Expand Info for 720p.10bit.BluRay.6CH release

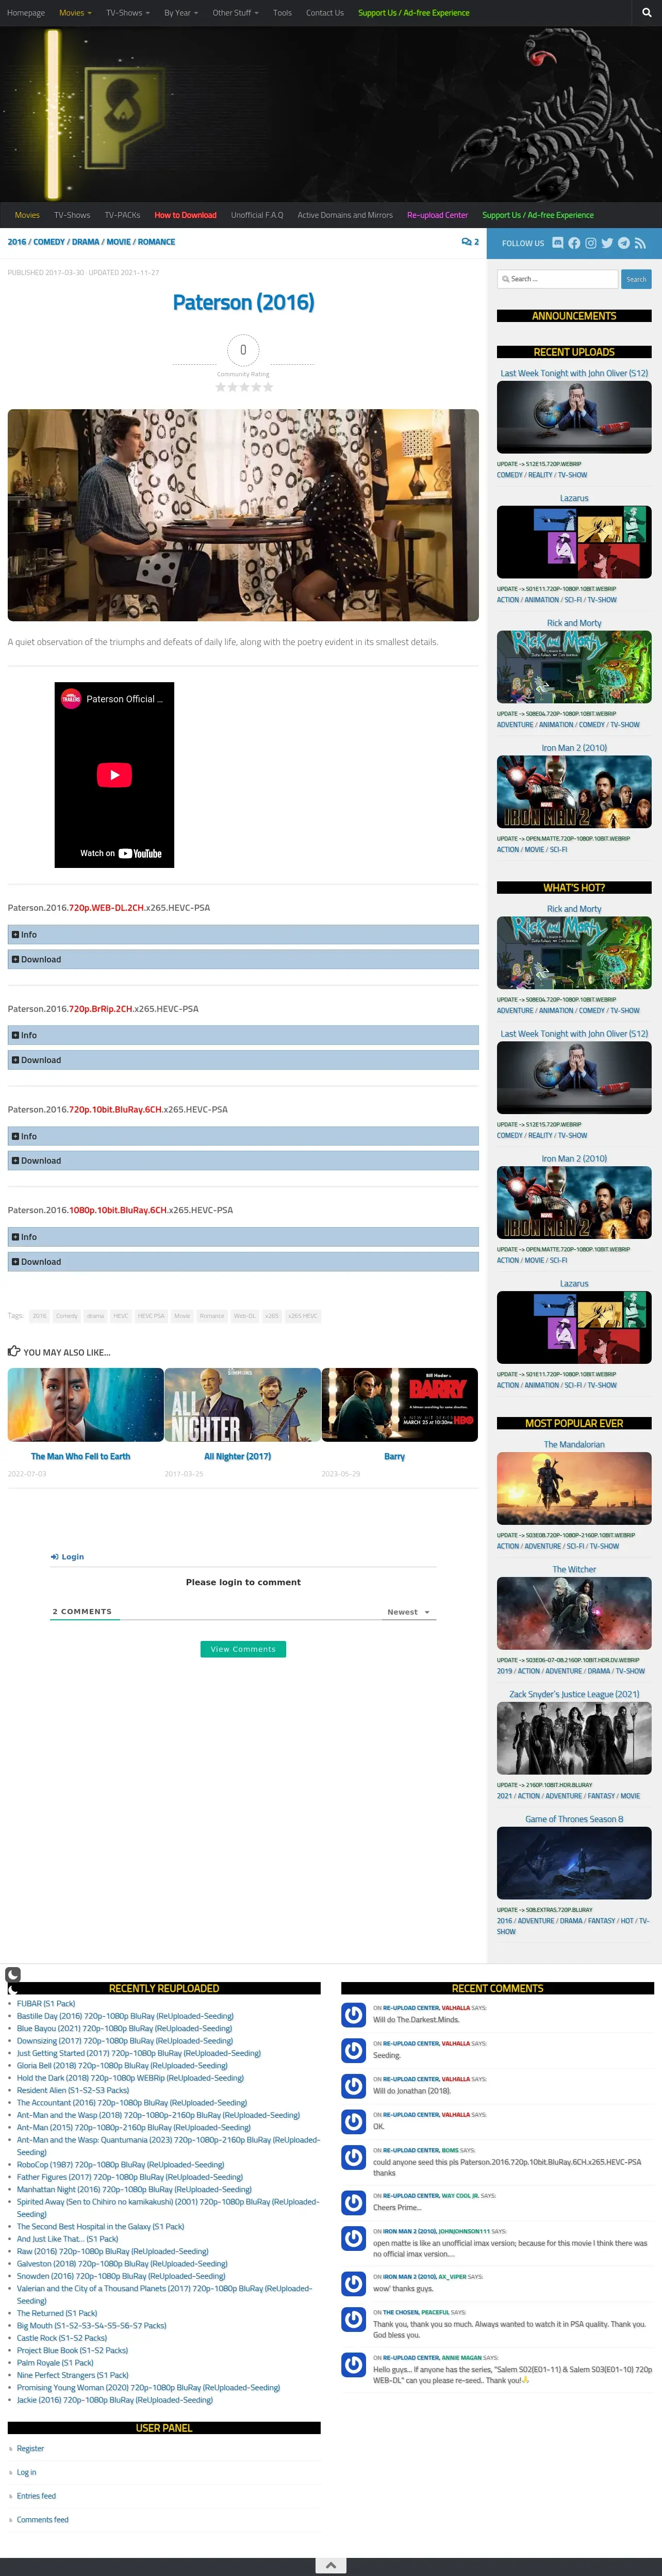pos(244,1137)
